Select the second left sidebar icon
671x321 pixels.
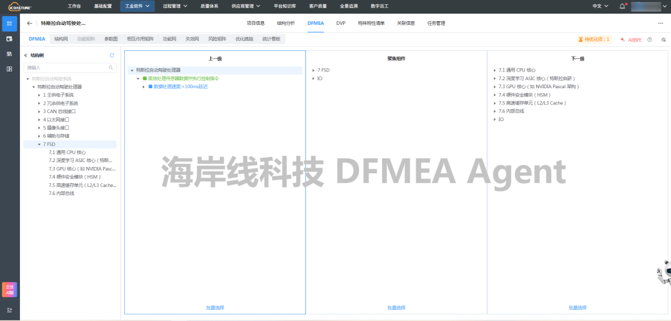pos(9,39)
